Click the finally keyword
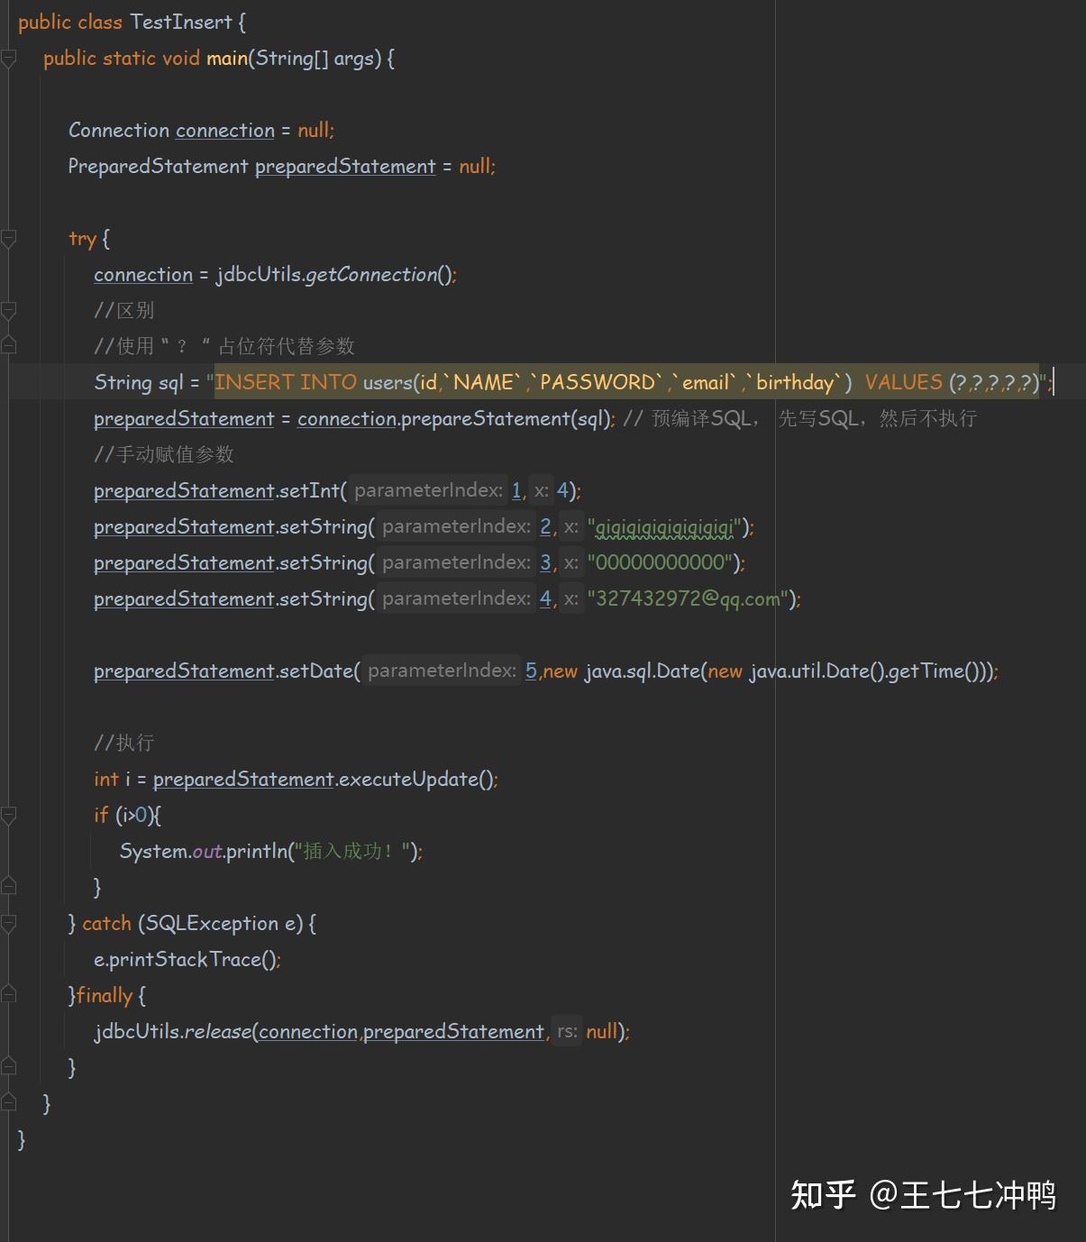Image resolution: width=1086 pixels, height=1242 pixels. [x=105, y=995]
